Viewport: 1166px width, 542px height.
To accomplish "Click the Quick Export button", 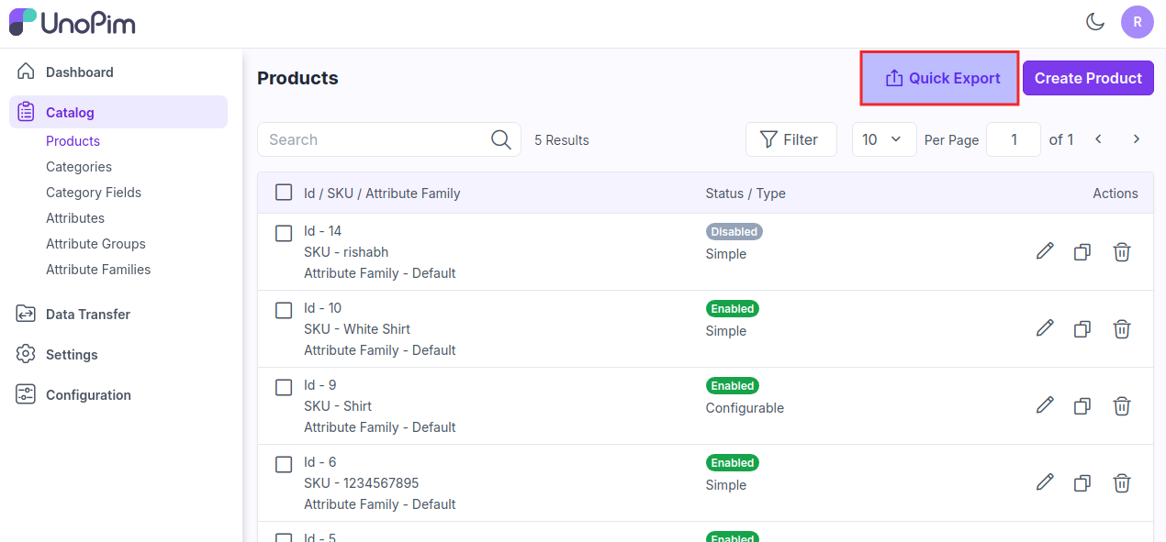I will click(x=941, y=78).
